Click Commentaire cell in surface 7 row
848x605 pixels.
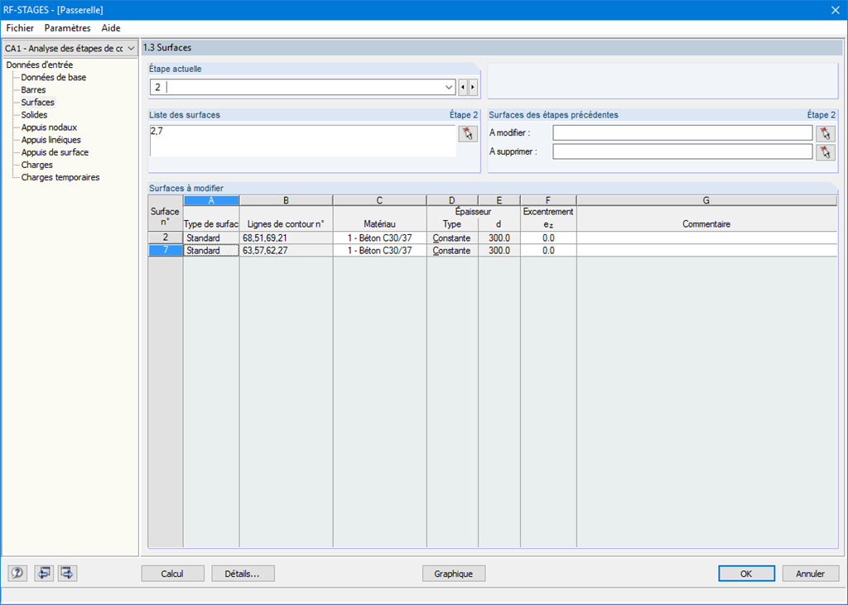click(706, 250)
